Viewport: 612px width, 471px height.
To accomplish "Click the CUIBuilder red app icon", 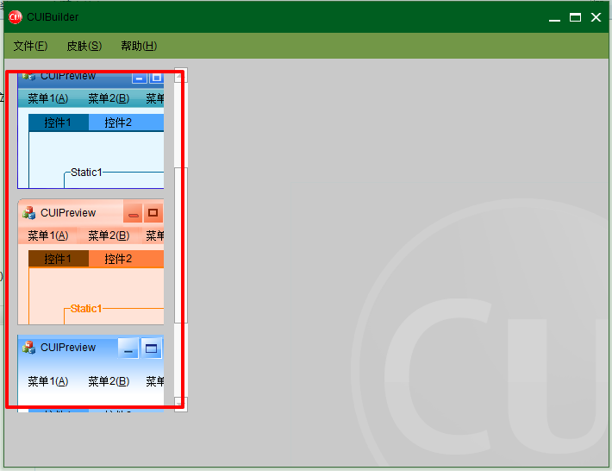I will click(x=15, y=17).
